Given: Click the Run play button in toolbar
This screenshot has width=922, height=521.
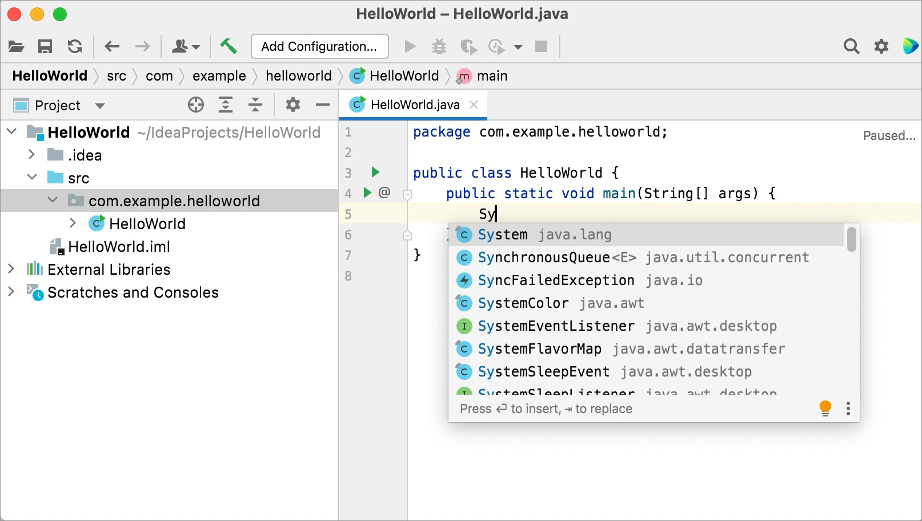Looking at the screenshot, I should 410,46.
